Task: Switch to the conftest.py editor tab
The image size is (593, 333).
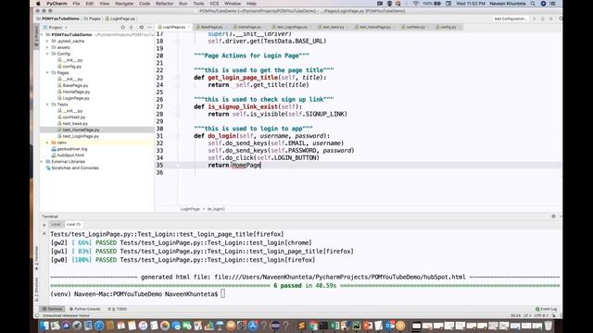Action: tap(415, 27)
